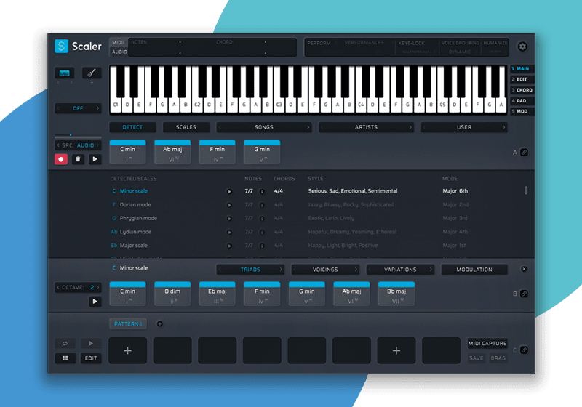Toggle KEYS-LOCK mode

(411, 43)
